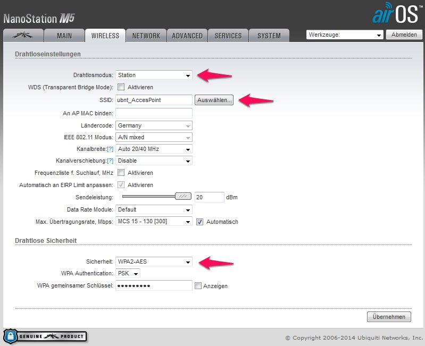Image resolution: width=425 pixels, height=346 pixels.
Task: Go to the SYSTEM tab
Action: coord(269,36)
